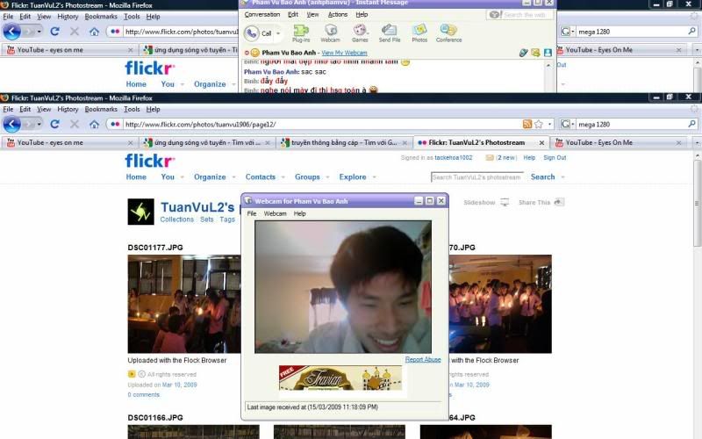Image resolution: width=702 pixels, height=439 pixels.
Task: Click the Report Abuse link
Action: (423, 360)
